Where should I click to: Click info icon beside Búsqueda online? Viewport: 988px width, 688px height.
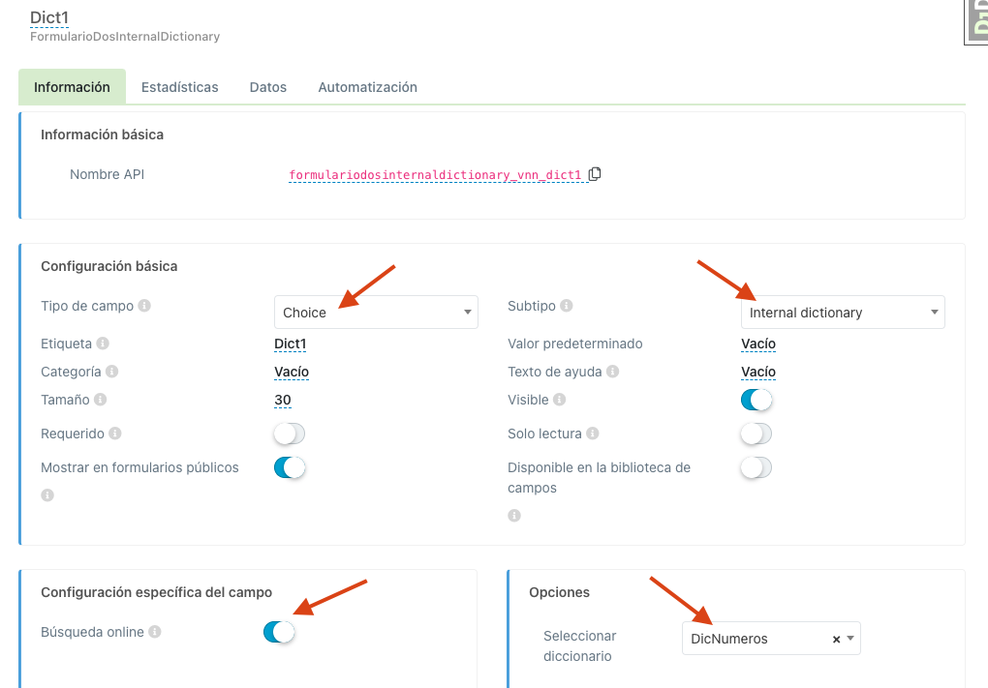(x=155, y=632)
